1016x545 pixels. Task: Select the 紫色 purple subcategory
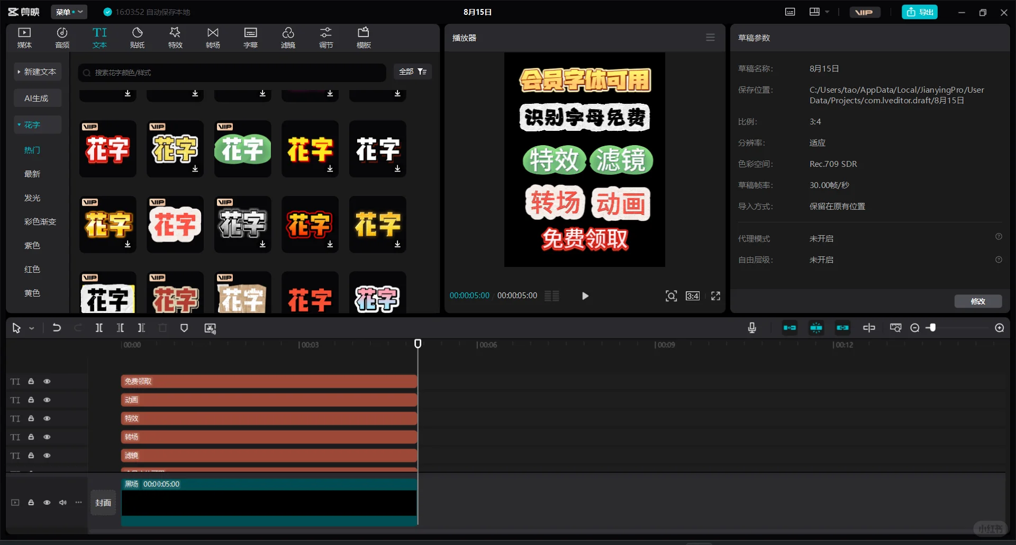pyautogui.click(x=32, y=245)
